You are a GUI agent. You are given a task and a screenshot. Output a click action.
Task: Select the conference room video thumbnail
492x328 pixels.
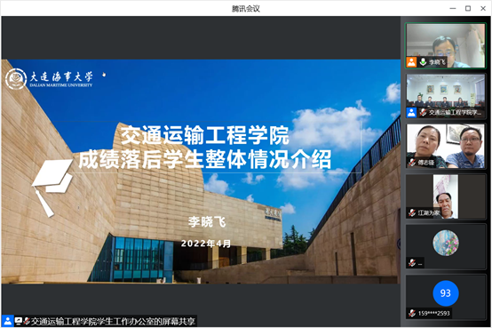point(446,96)
